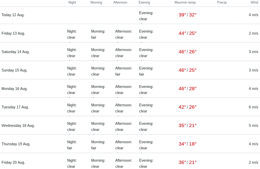Viewport: 260px width, 169px height.
Task: Open the Today 12 Aug. forecast row
Action: (13, 15)
